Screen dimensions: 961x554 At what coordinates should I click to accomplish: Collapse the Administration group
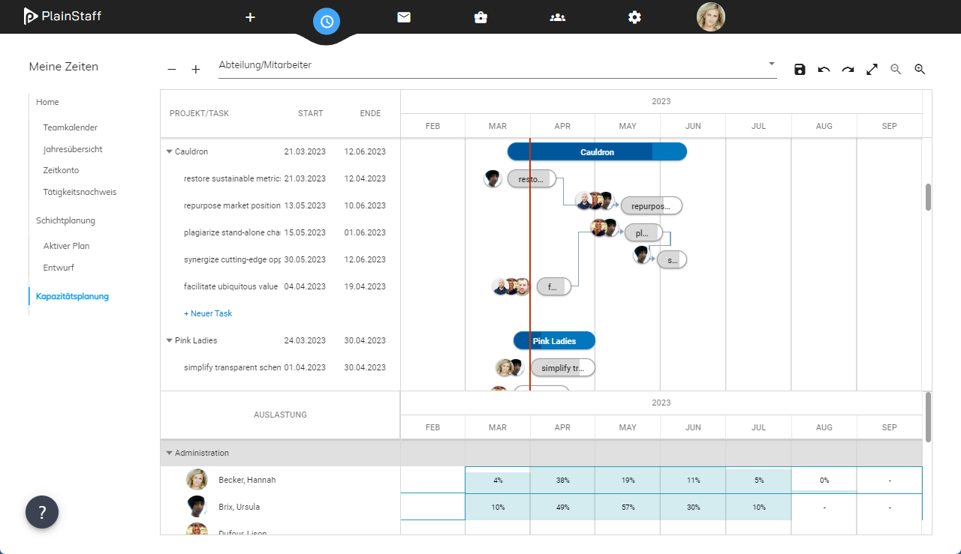(169, 453)
